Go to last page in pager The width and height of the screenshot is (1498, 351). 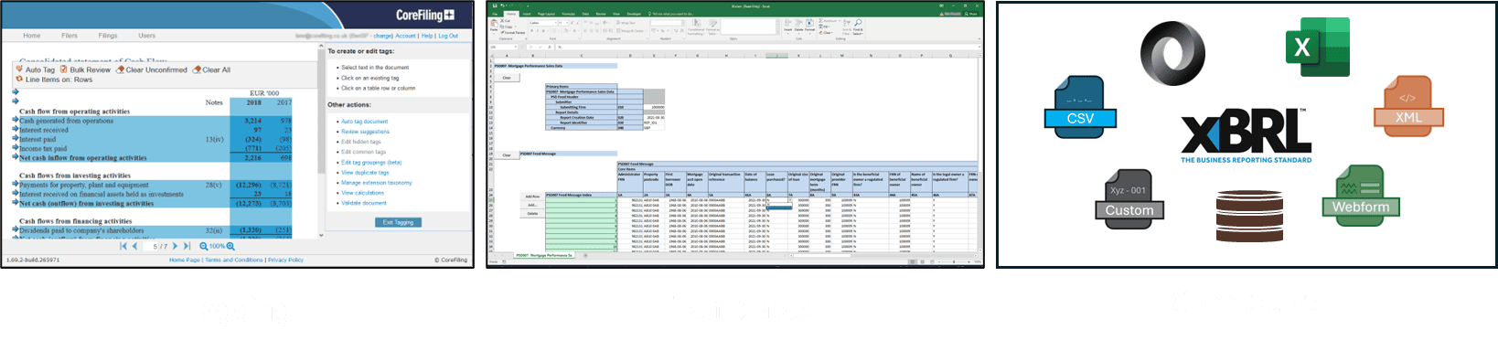point(187,246)
